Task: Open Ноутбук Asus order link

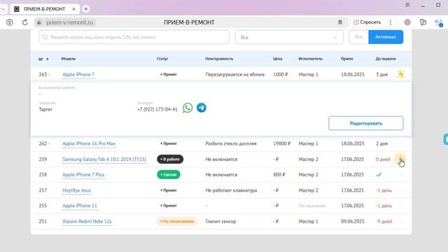Action: click(x=76, y=190)
